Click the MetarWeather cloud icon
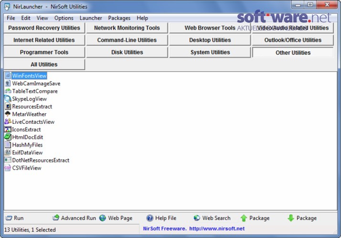Image resolution: width=341 pixels, height=238 pixels. coord(8,114)
